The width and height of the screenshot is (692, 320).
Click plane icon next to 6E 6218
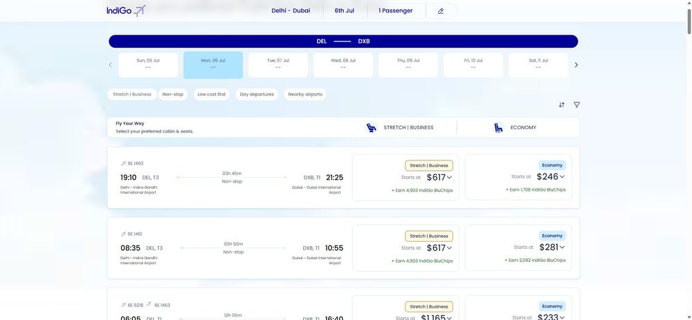click(124, 305)
